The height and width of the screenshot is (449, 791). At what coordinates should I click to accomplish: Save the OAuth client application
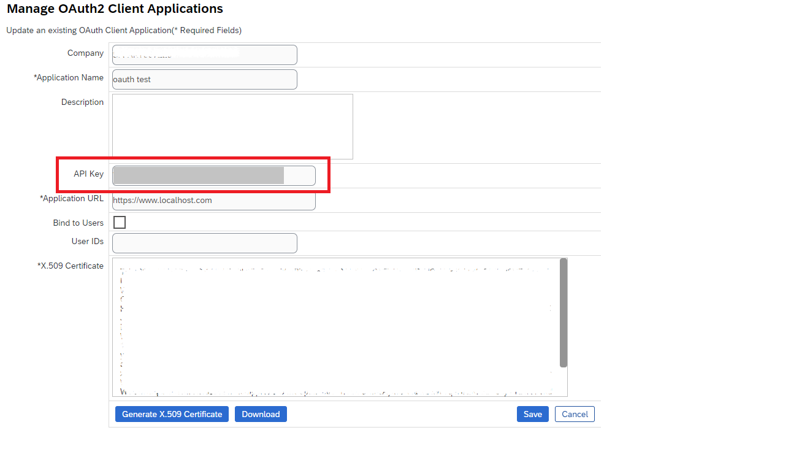click(x=533, y=414)
